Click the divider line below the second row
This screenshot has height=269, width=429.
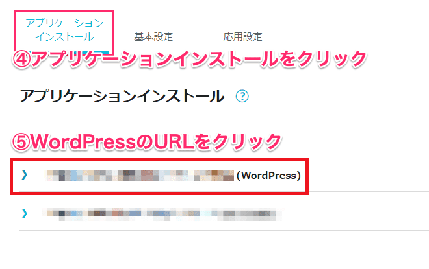click(x=224, y=230)
